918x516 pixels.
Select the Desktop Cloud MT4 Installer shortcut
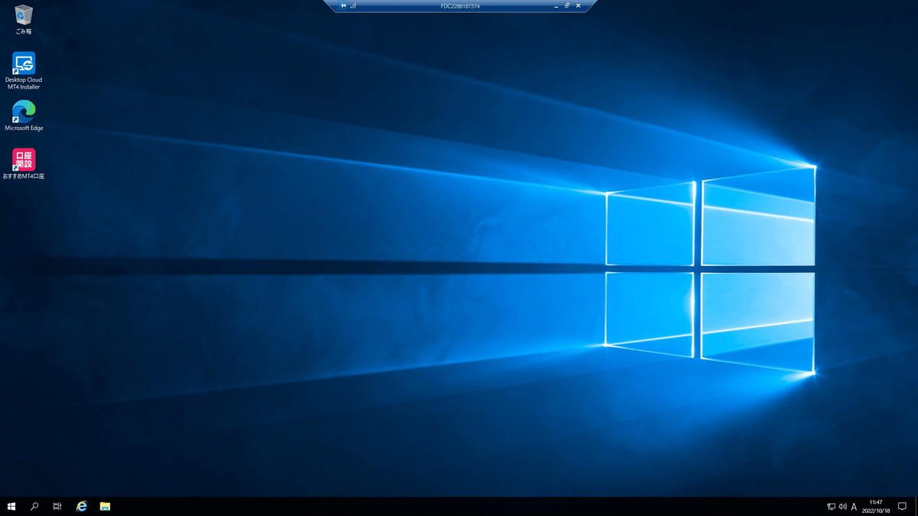coord(23,71)
